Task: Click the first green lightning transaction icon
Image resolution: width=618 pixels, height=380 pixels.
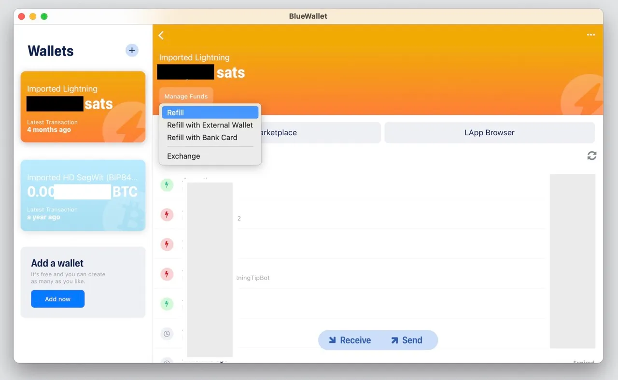Action: (167, 184)
